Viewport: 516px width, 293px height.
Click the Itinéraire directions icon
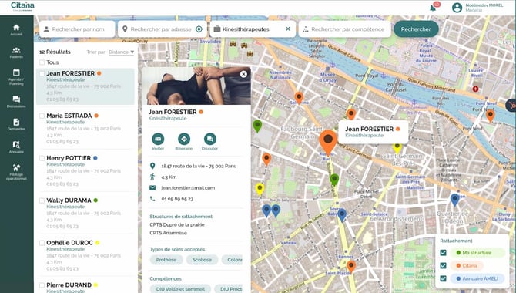[184, 139]
